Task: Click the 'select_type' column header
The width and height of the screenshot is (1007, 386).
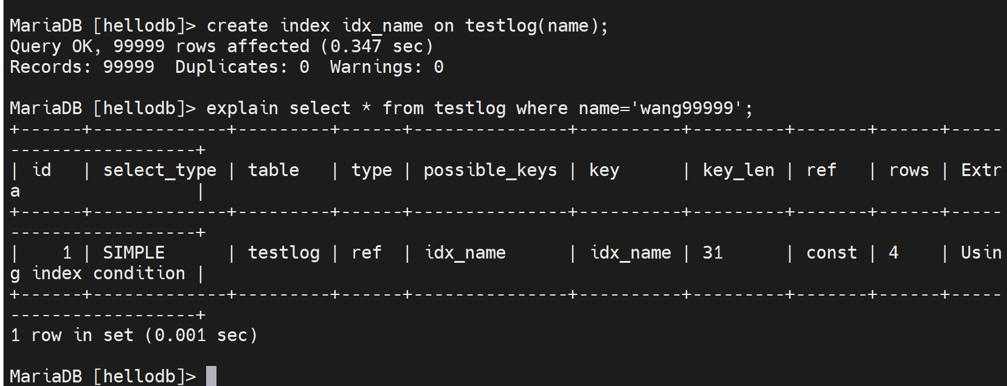Action: coord(159,170)
